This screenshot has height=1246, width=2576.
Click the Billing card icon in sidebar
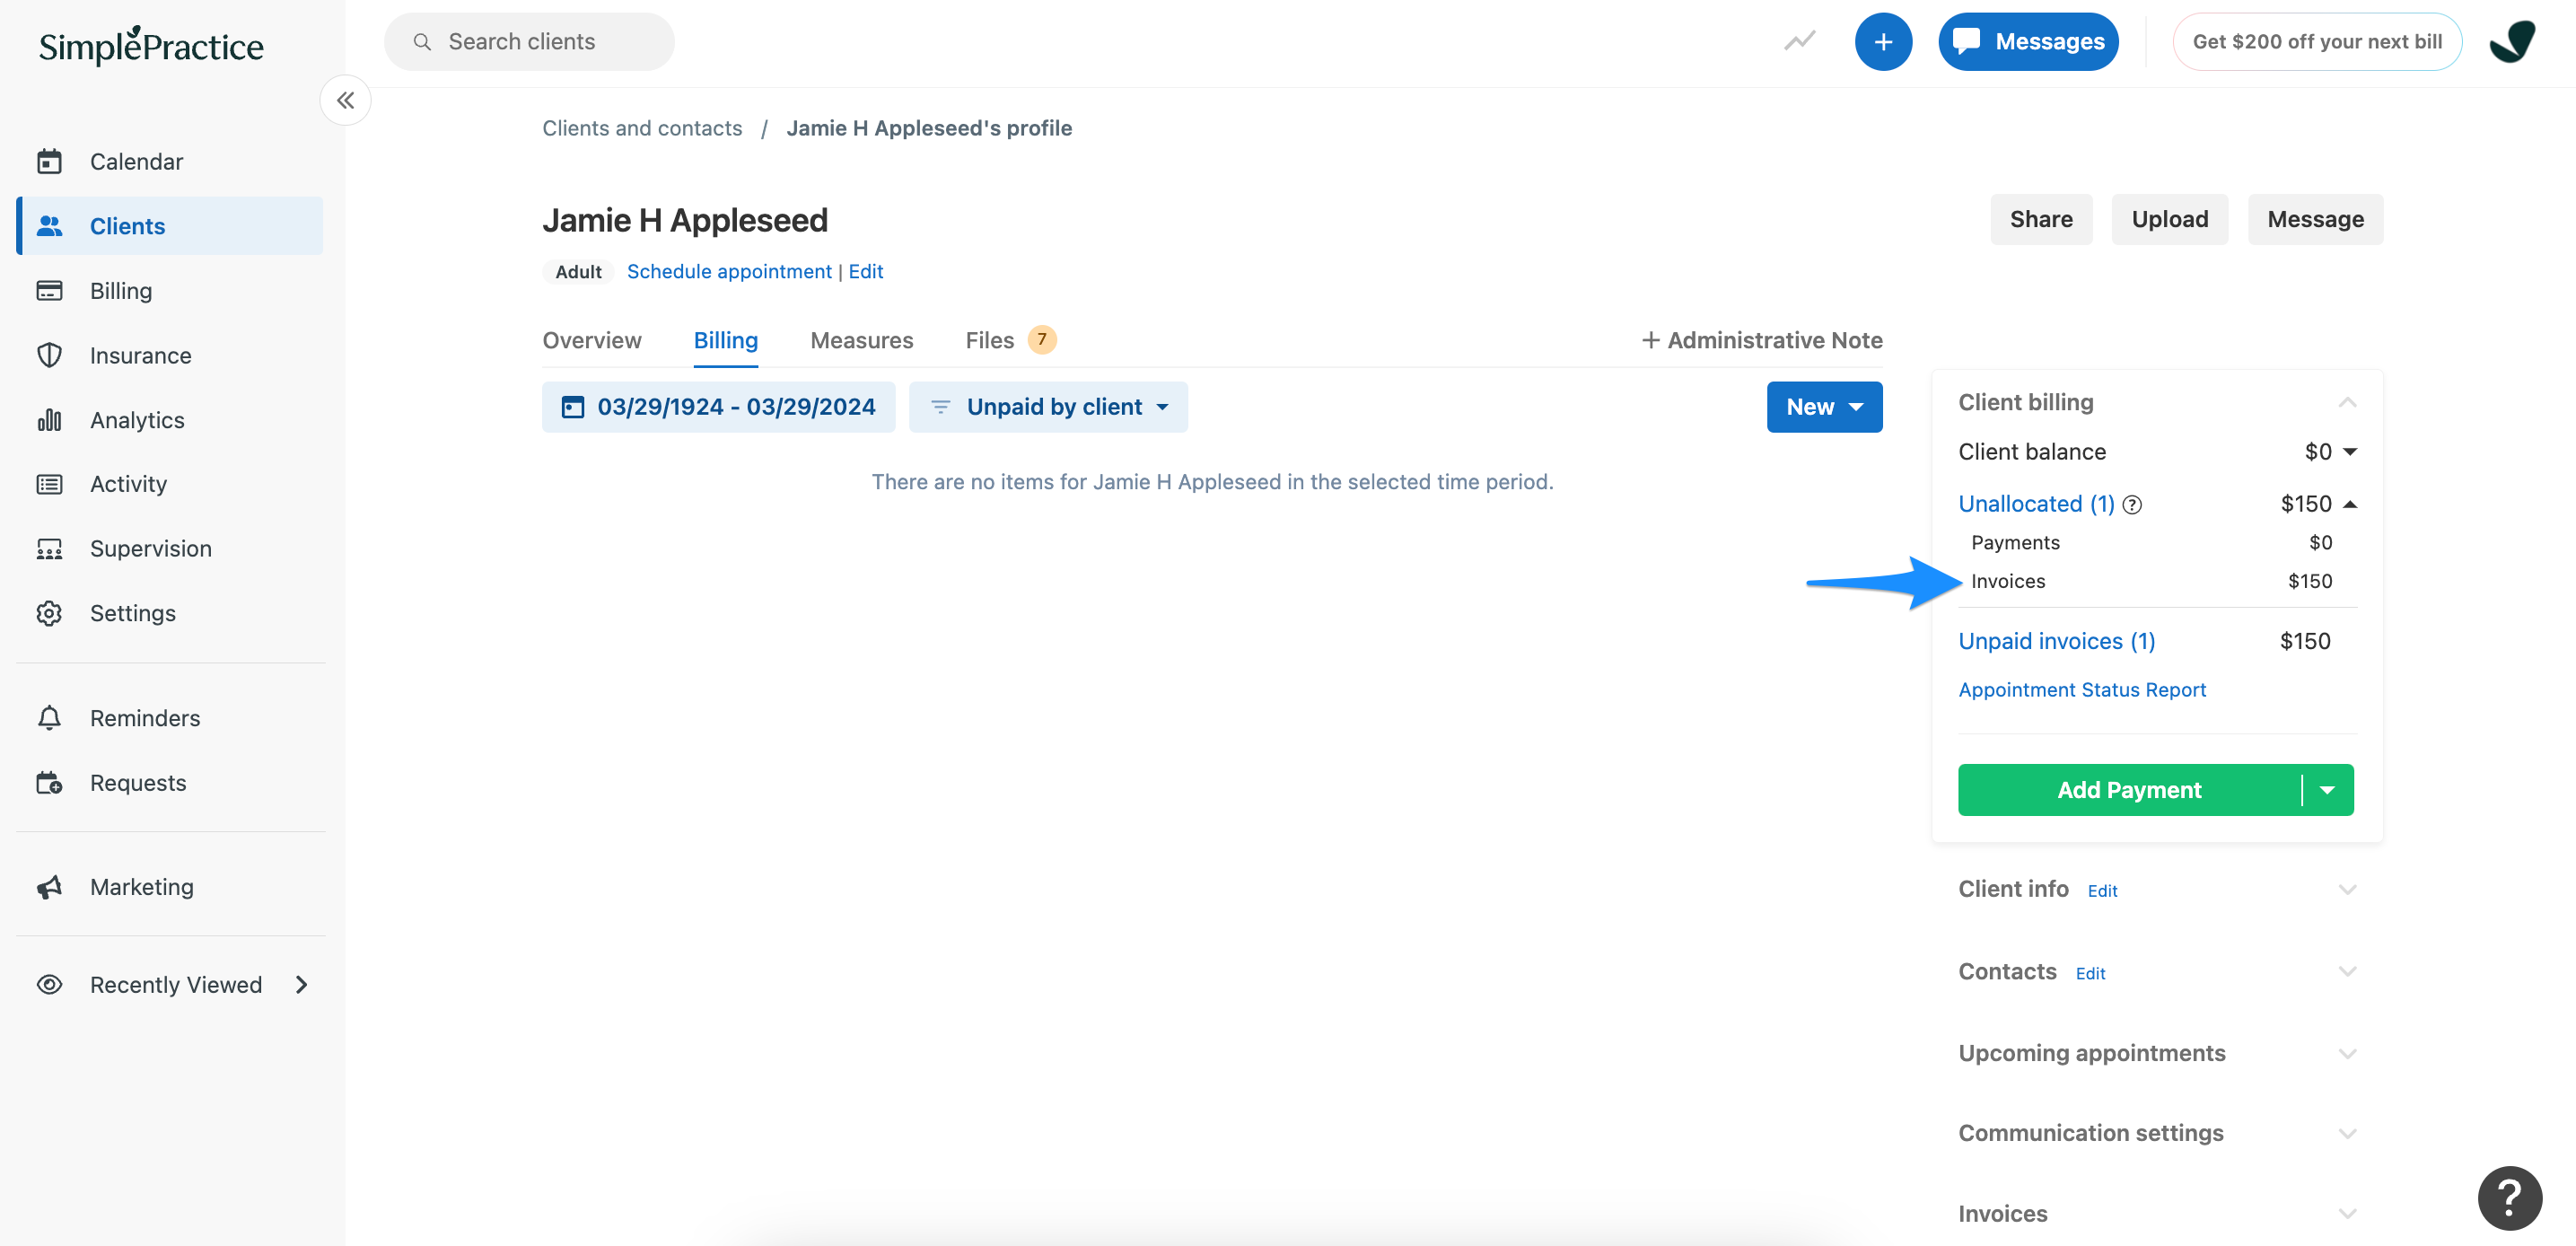[49, 291]
